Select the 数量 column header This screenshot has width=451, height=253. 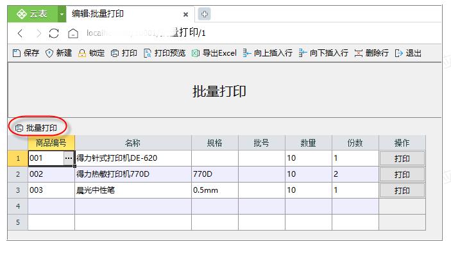[309, 143]
